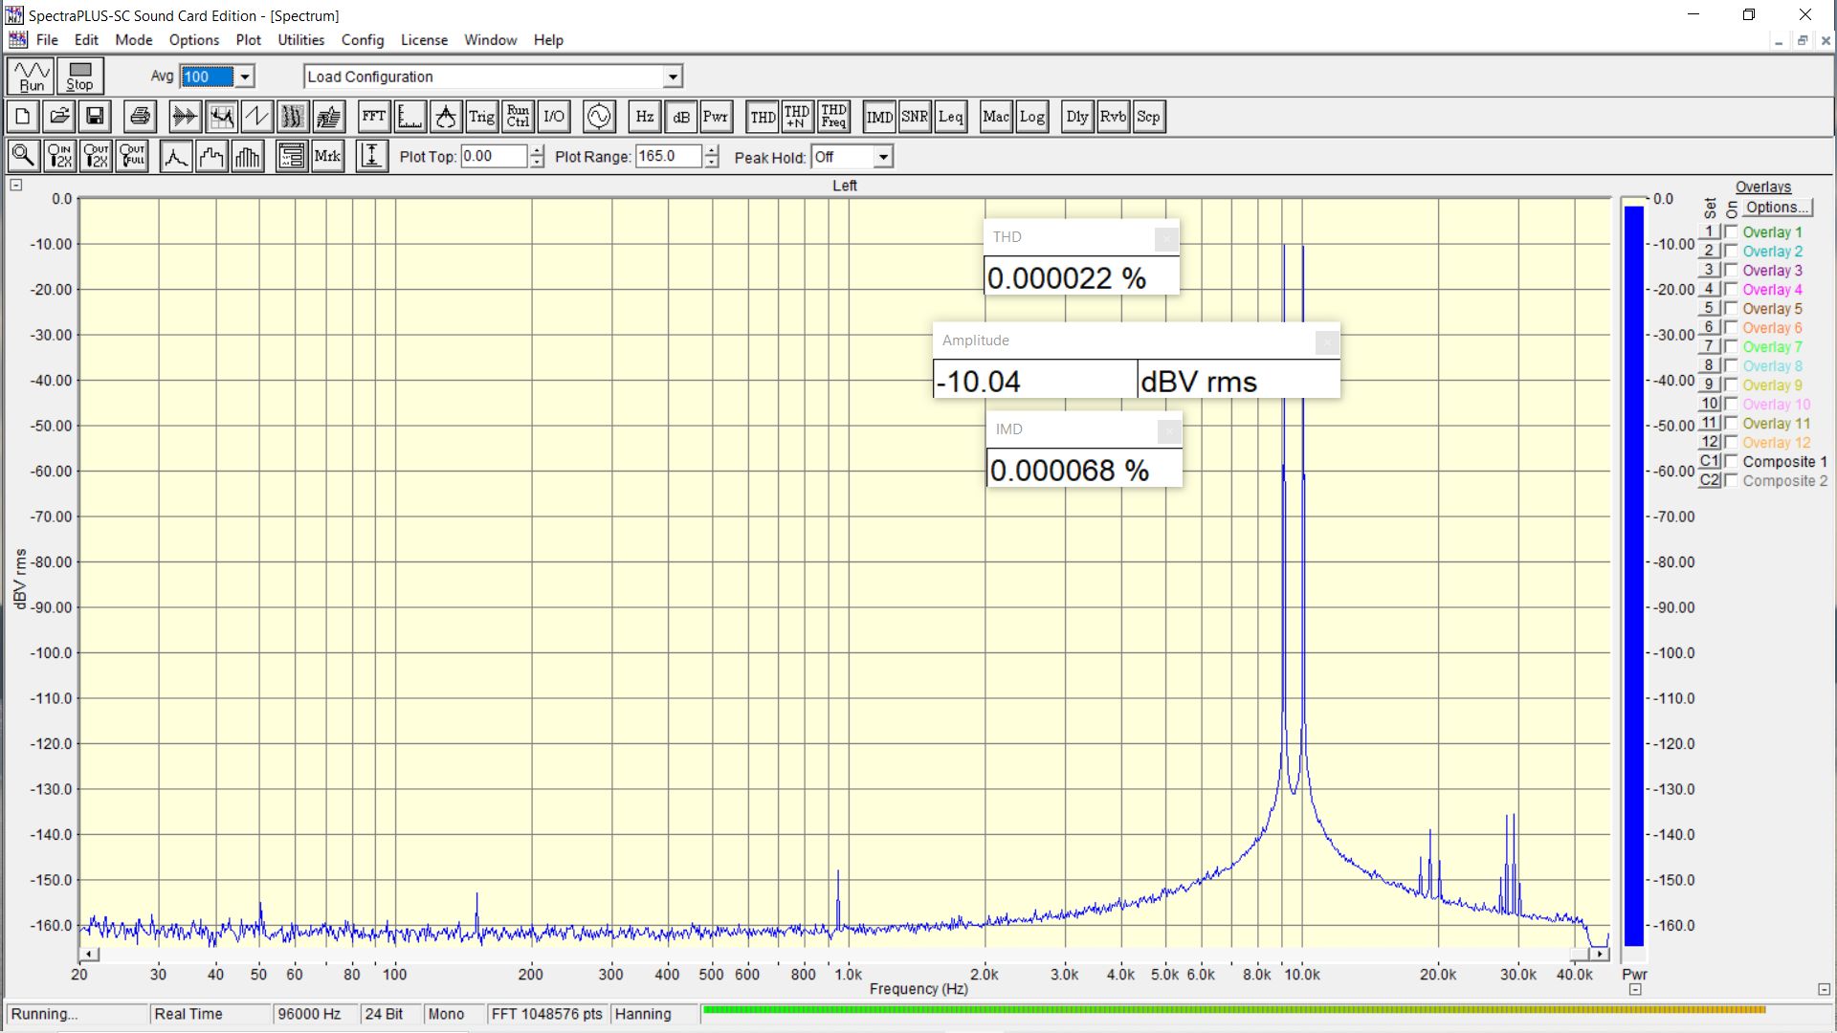
Task: Click the Save diskette icon
Action: (95, 117)
